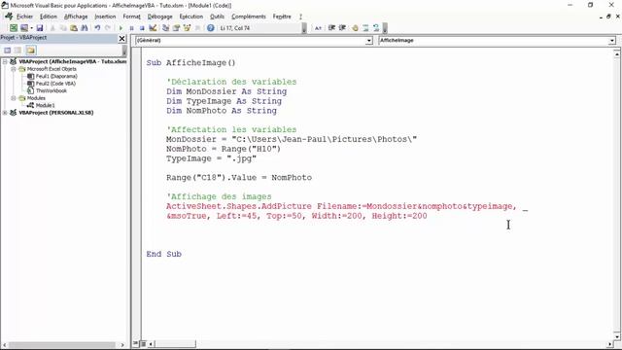Click the Outdent icon in Edit toolbar
The image size is (622, 350).
(x=342, y=28)
